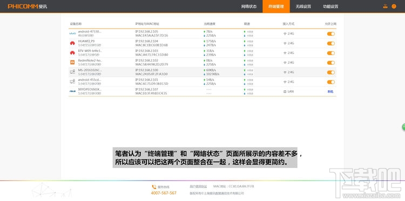Click the 允许上网 column header
This screenshot has height=201, width=405.
330,24
